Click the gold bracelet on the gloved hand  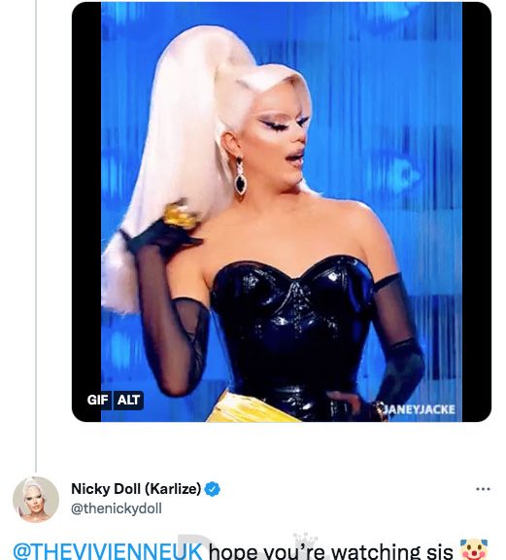pos(180,216)
